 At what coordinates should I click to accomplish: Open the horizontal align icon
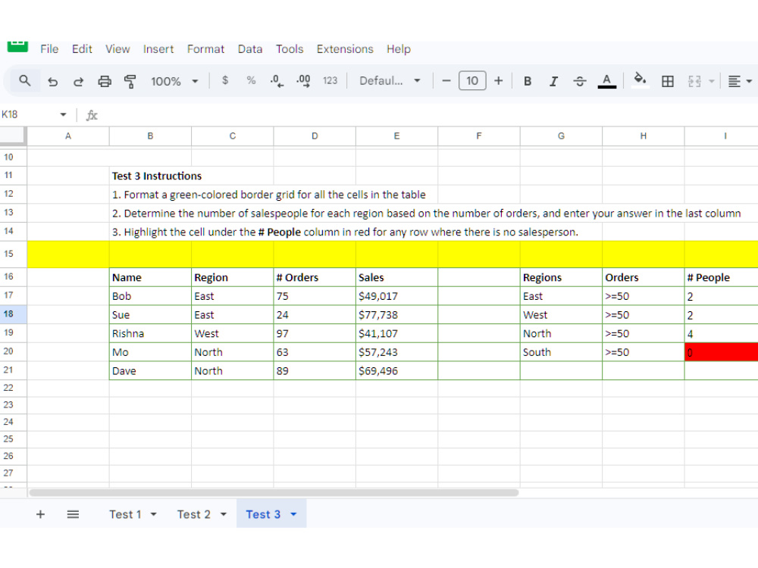(735, 81)
